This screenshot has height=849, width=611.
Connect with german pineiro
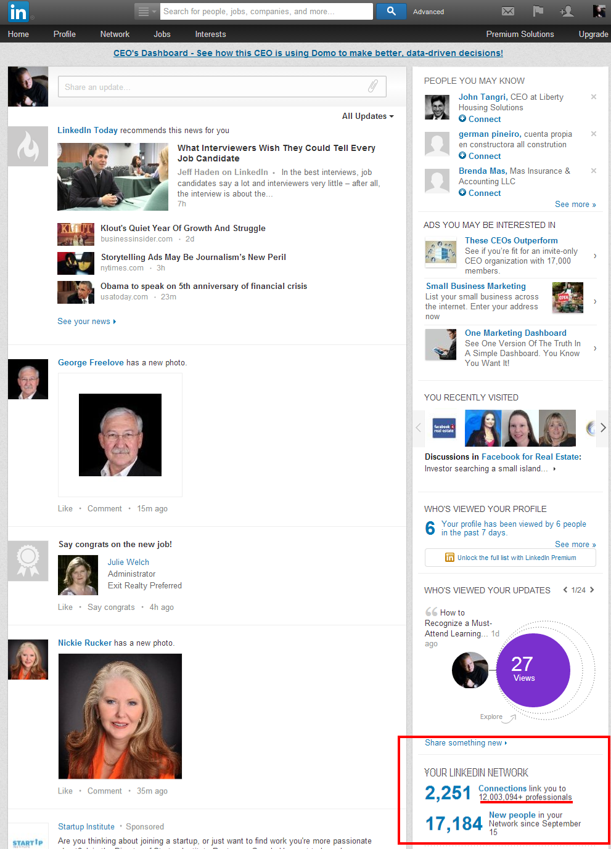tap(480, 156)
